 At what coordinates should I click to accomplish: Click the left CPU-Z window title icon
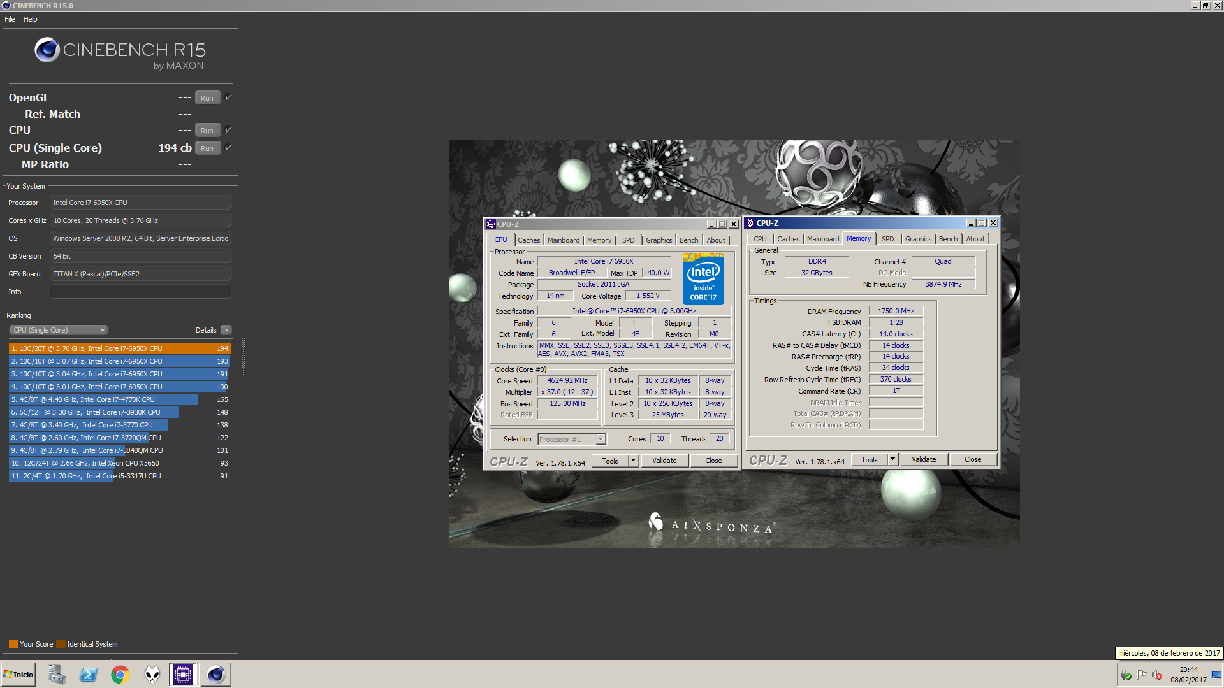pyautogui.click(x=491, y=224)
